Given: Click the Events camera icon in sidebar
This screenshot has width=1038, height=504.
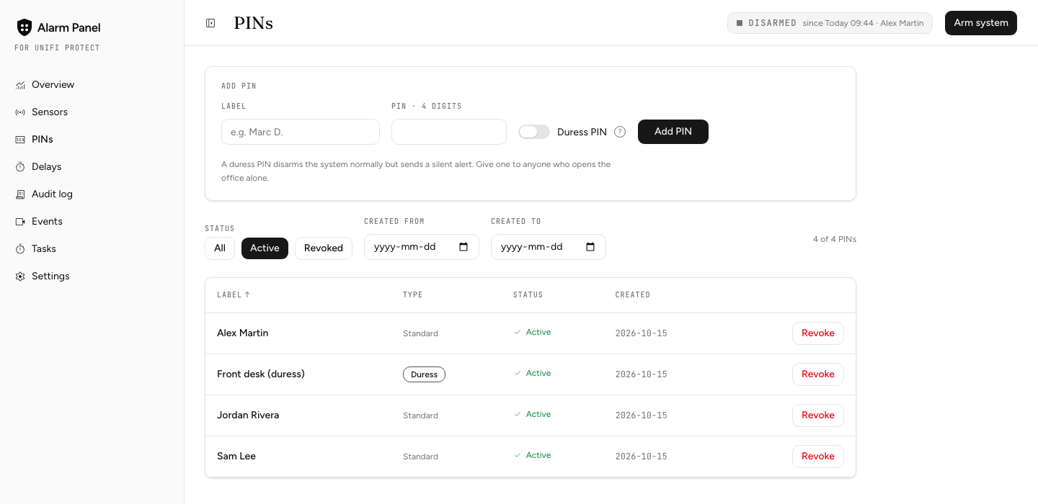Looking at the screenshot, I should [20, 222].
